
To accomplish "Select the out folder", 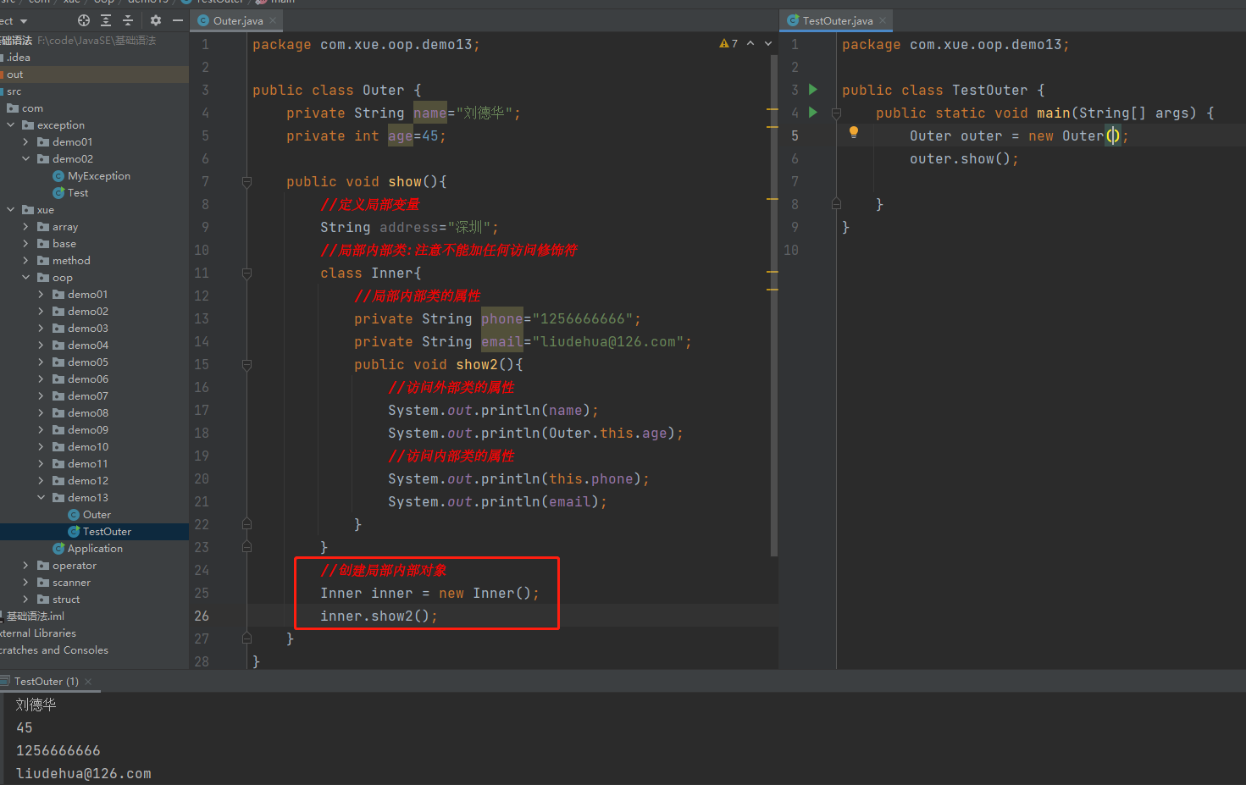I will (x=94, y=75).
